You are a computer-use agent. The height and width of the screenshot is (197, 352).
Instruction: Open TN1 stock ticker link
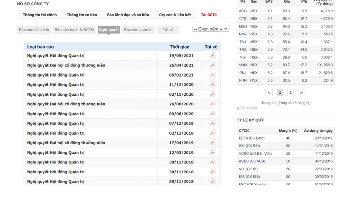[243, 42]
